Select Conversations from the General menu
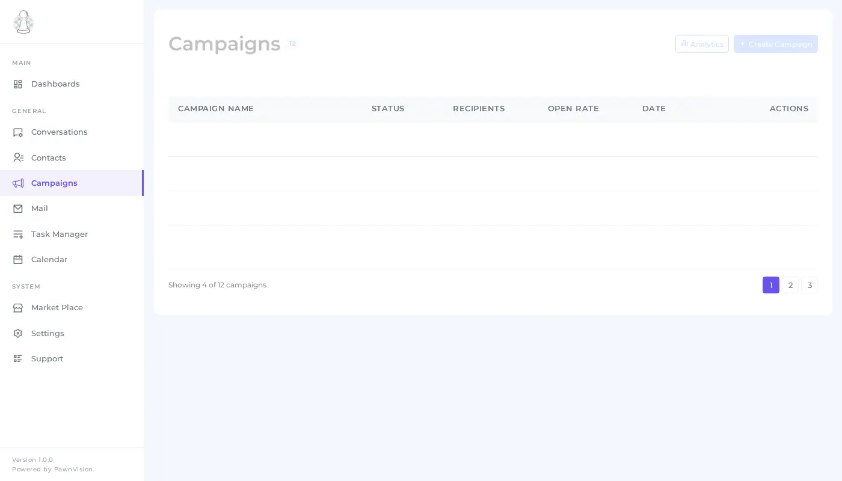Viewport: 842px width, 481px height. click(x=59, y=132)
